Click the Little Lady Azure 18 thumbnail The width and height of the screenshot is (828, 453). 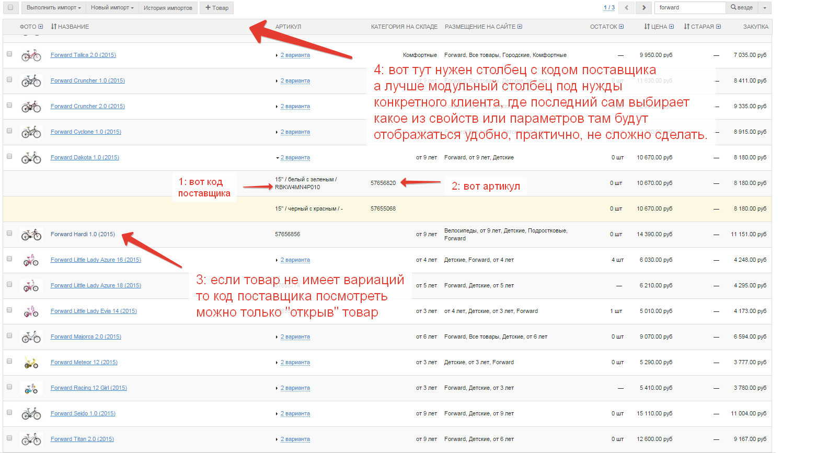pos(31,286)
